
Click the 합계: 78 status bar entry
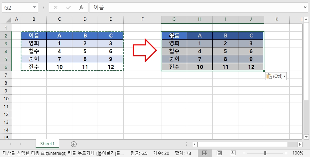183,153
